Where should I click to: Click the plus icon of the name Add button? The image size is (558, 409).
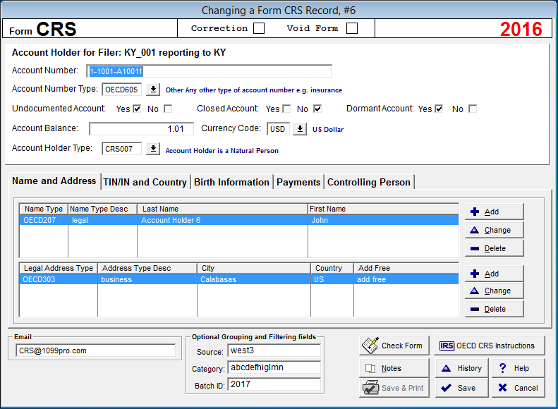[474, 212]
